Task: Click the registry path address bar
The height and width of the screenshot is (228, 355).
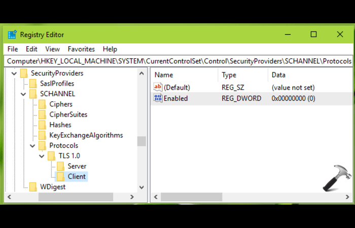Action: tap(178, 61)
